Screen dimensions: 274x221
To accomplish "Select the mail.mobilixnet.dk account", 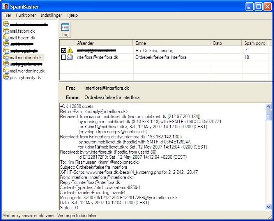I will (x=26, y=58).
